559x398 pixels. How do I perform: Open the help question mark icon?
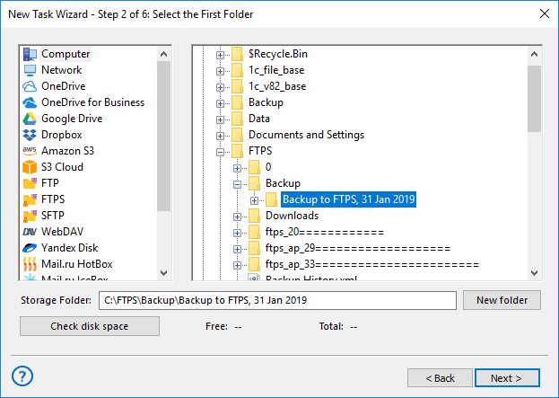(x=23, y=376)
